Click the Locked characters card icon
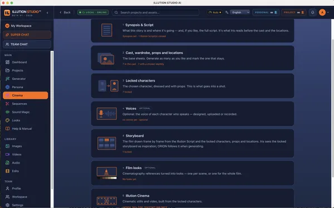This screenshot has height=208, width=334. point(108,86)
